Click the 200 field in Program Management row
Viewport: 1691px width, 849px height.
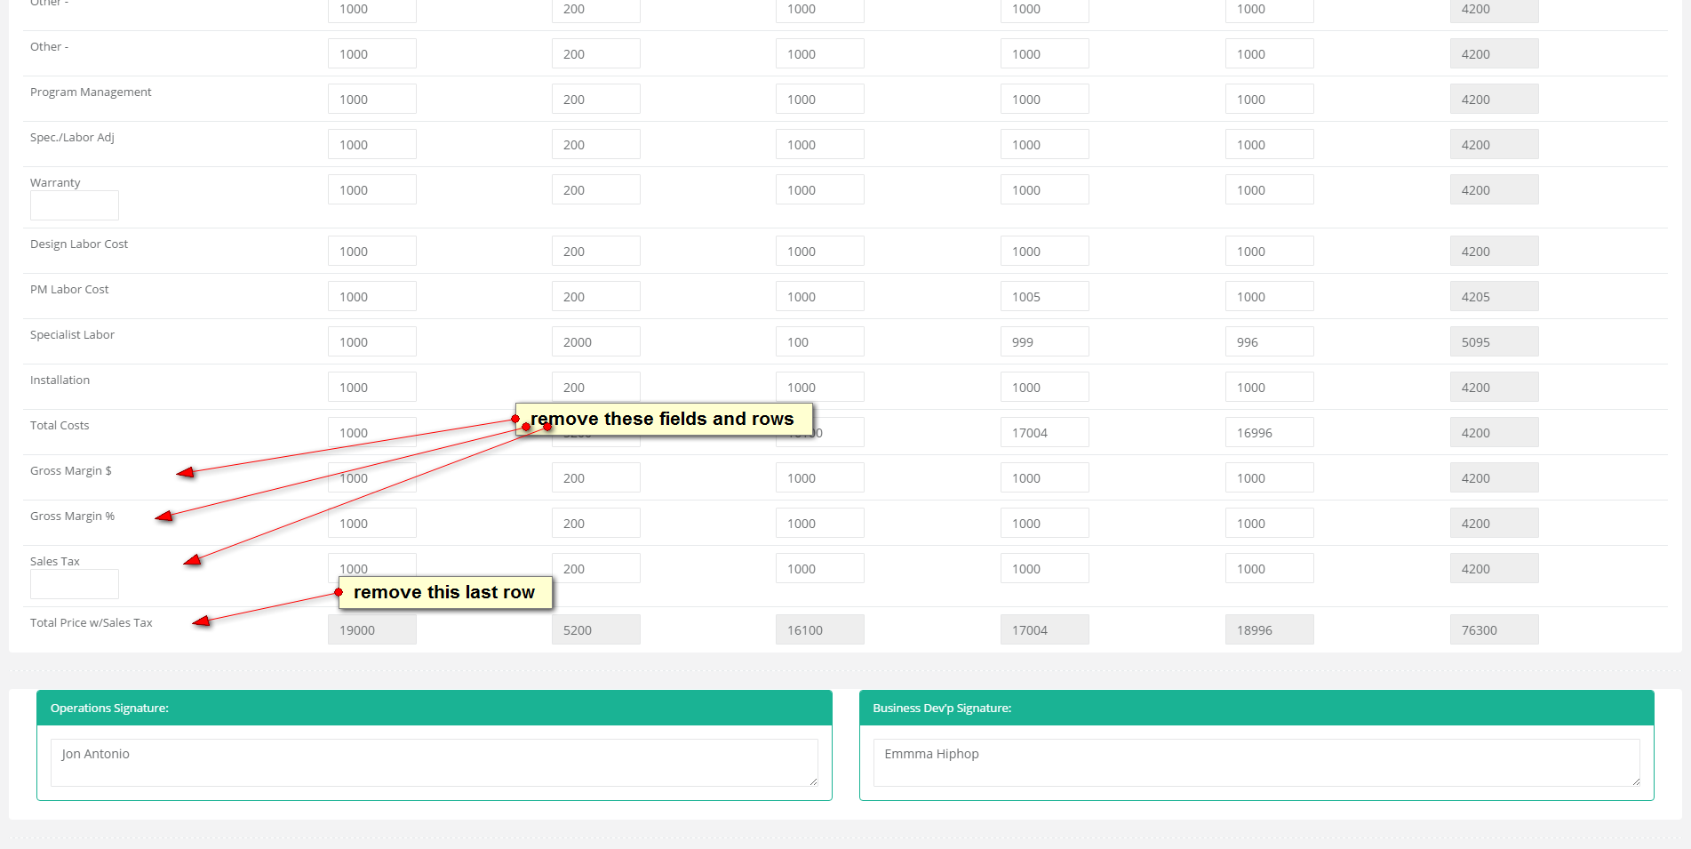[x=596, y=99]
